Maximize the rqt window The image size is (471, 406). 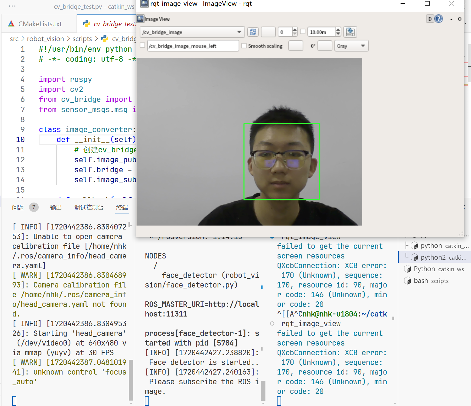427,4
